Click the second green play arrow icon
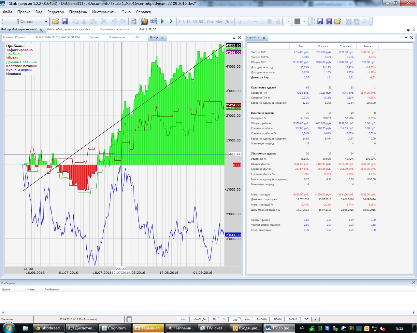The height and width of the screenshot is (333, 417). [x=171, y=21]
